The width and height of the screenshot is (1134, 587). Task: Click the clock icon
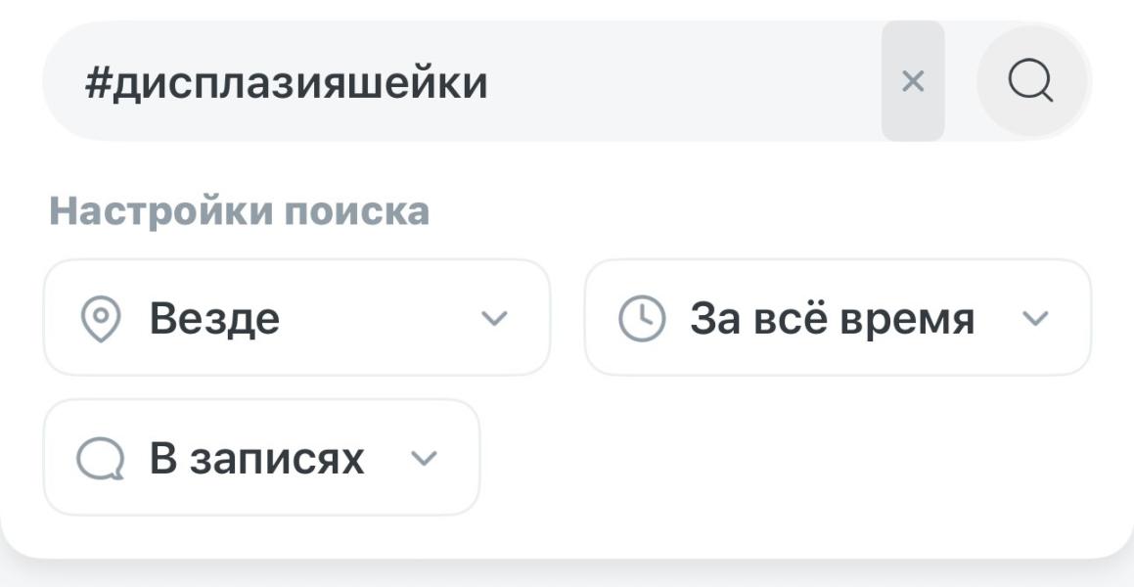point(642,319)
